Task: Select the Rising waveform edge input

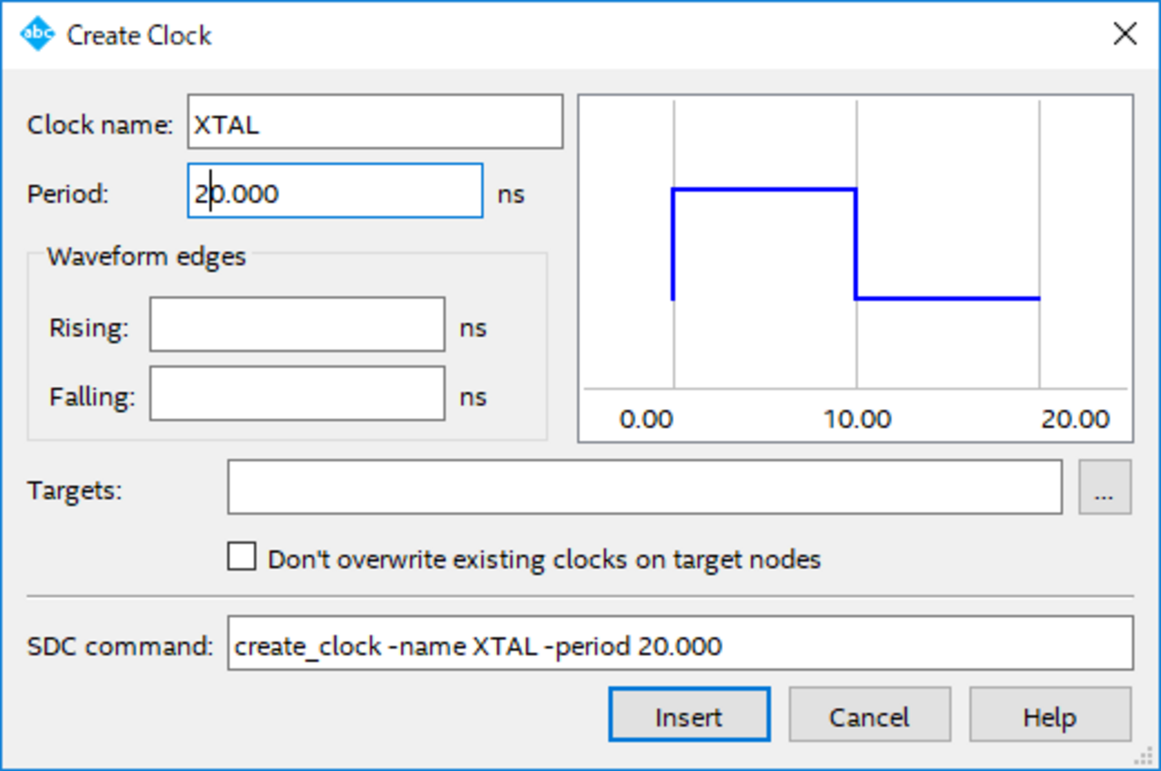Action: tap(297, 324)
